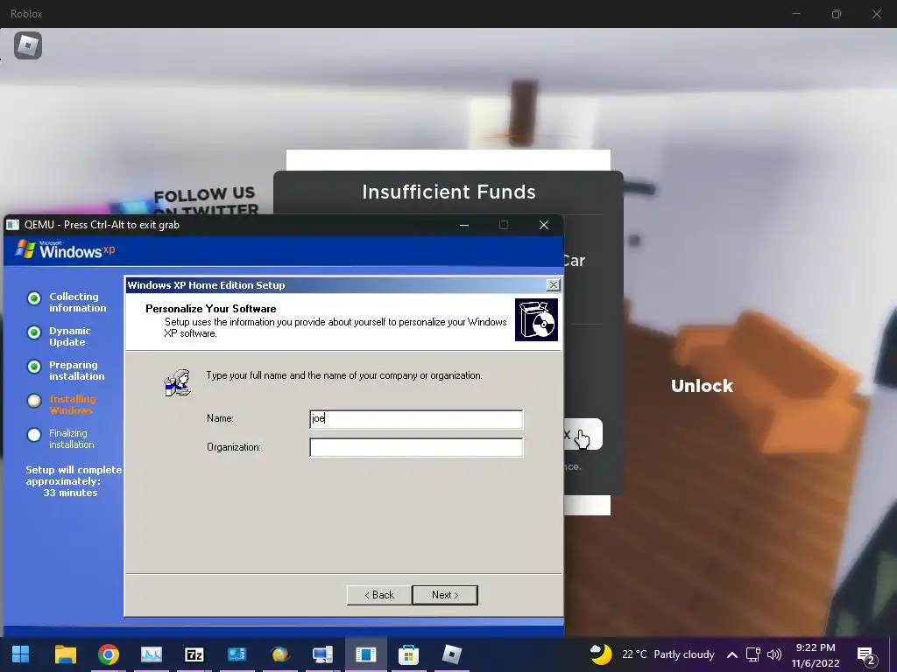
Task: Show hidden system tray icons
Action: point(731,654)
